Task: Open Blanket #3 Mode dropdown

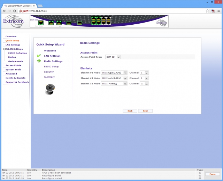Action: coord(114,83)
